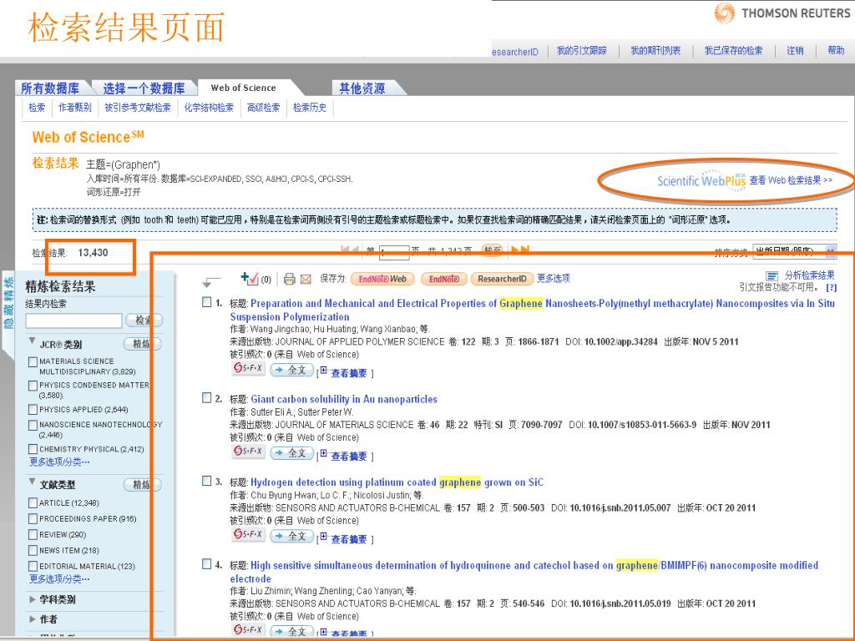
Task: Collapse the 隐藏精炼 side panel tab
Action: point(8,301)
